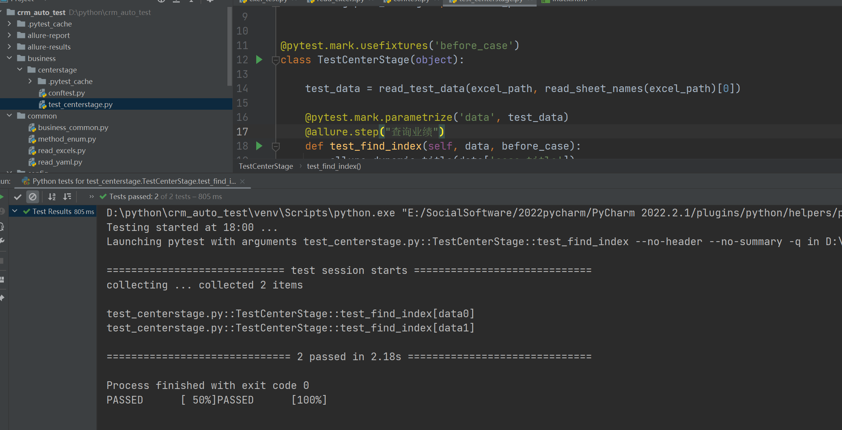Pin the Run tab
This screenshot has width=842, height=430.
2,298
